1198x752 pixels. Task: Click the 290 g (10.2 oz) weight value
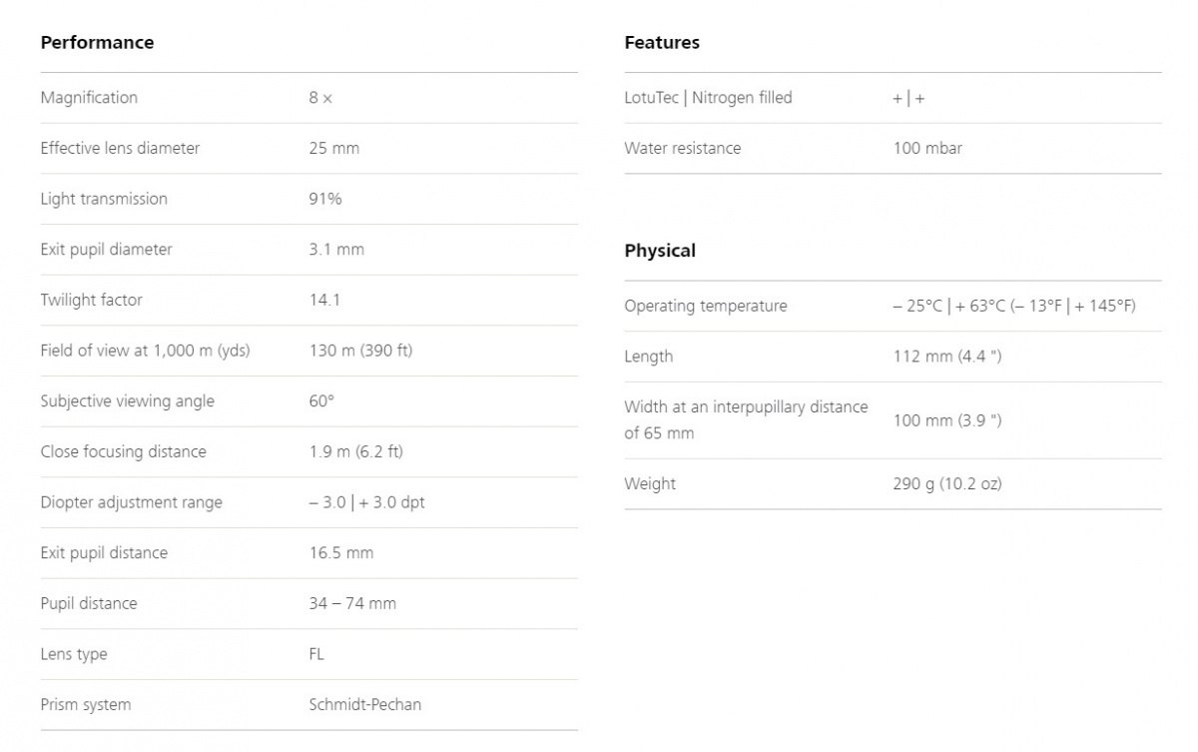point(946,484)
